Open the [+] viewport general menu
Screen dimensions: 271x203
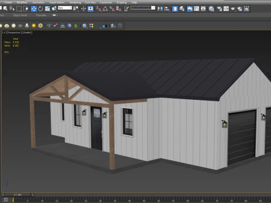4,33
